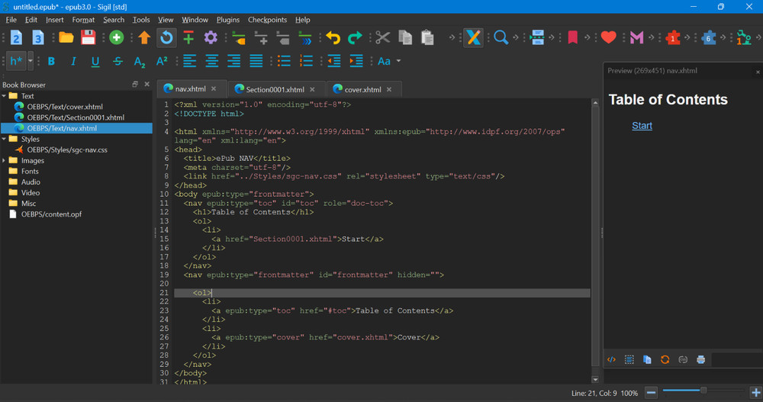
Task: Copy selection toolbar icon
Action: point(405,37)
